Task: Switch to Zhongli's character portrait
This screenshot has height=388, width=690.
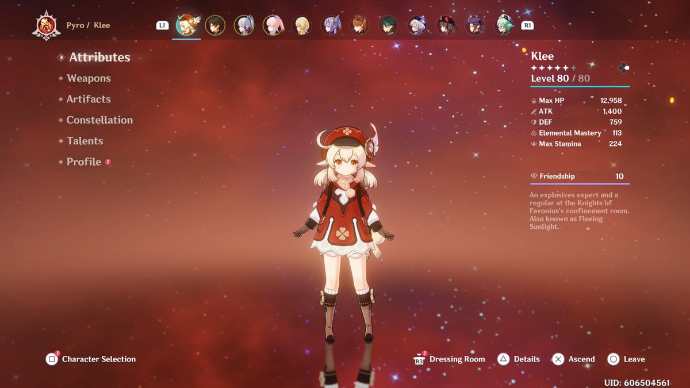Action: (215, 25)
